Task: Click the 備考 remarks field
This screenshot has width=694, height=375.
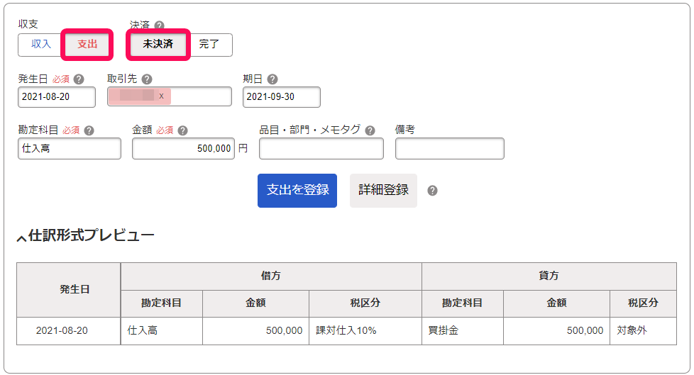Action: [450, 148]
